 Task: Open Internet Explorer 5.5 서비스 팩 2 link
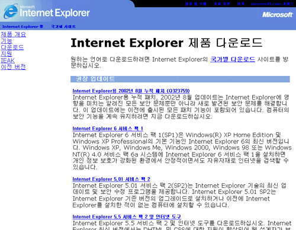tap(127, 216)
